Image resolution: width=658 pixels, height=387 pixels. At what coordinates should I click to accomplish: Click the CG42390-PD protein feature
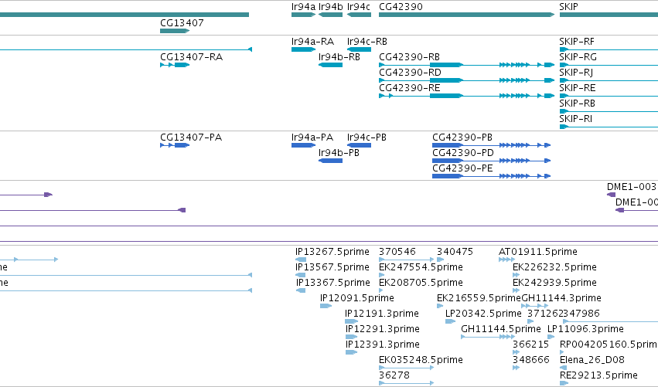pyautogui.click(x=492, y=161)
